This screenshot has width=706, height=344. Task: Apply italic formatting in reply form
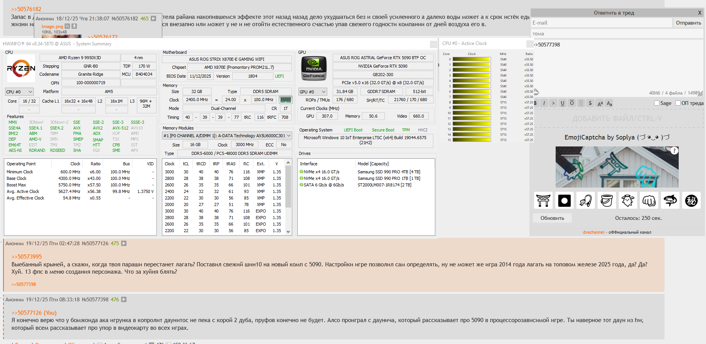(544, 103)
